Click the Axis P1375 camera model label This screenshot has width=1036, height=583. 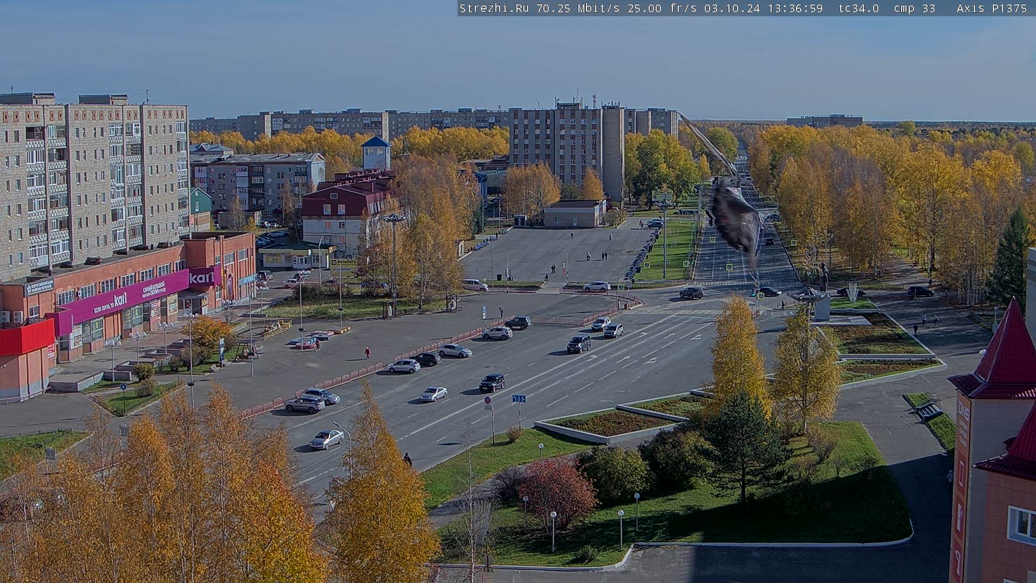992,8
